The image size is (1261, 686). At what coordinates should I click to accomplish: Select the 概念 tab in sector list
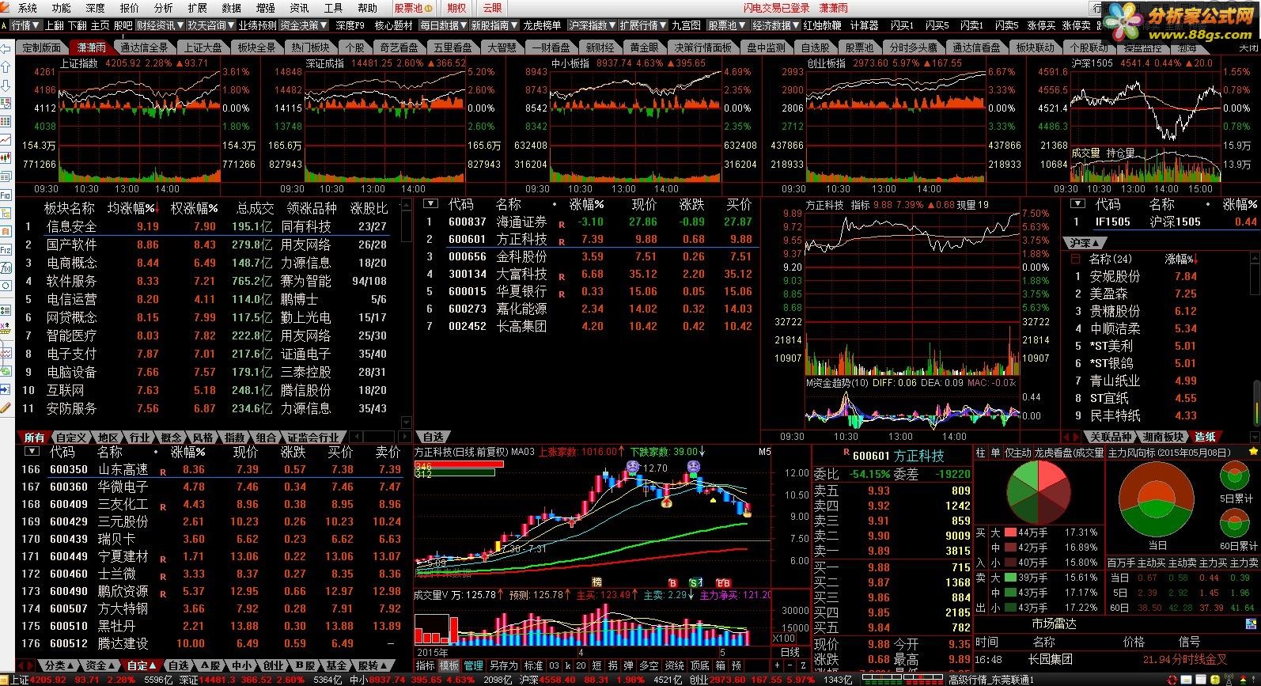click(172, 438)
